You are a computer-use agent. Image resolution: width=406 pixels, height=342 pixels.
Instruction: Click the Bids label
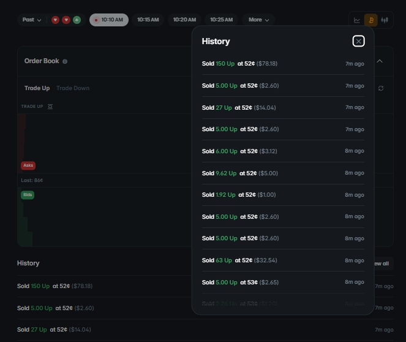point(28,195)
